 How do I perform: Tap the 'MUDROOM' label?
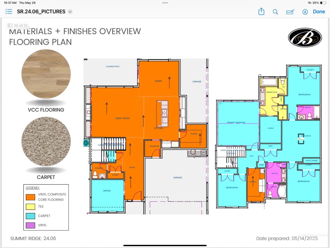click(154, 146)
